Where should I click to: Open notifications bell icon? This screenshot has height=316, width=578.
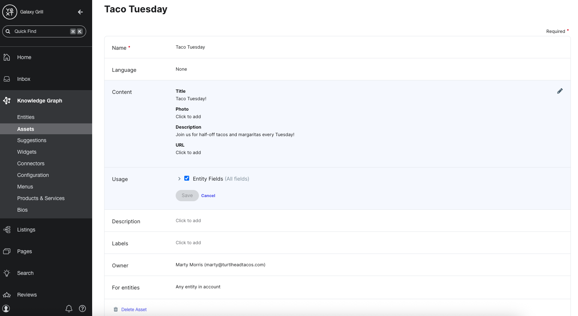[x=69, y=309]
